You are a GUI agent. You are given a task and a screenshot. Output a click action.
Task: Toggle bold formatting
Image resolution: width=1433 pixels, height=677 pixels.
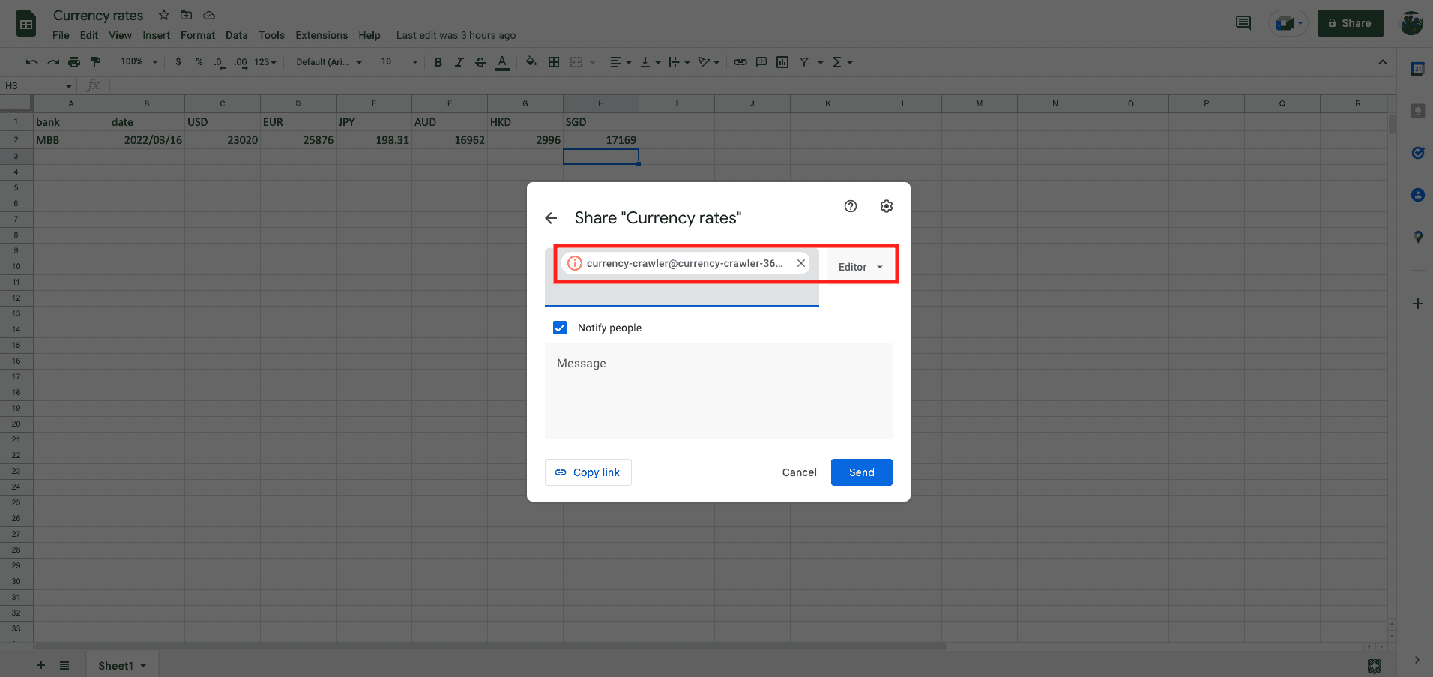click(438, 62)
